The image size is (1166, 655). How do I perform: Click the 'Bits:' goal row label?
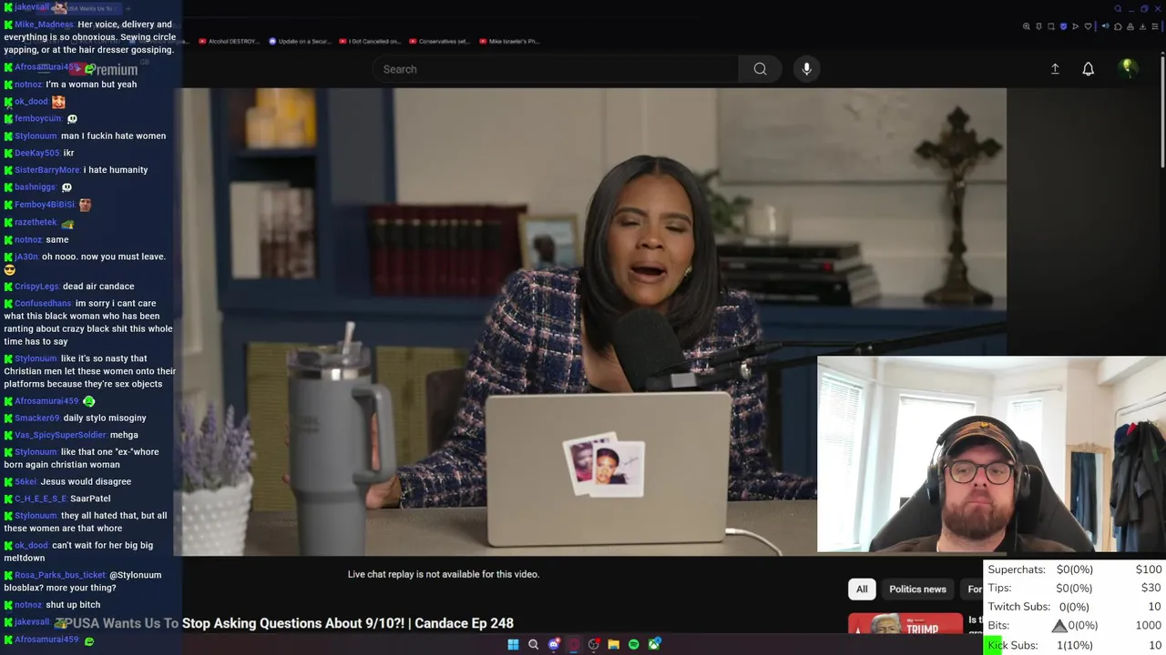coord(998,626)
